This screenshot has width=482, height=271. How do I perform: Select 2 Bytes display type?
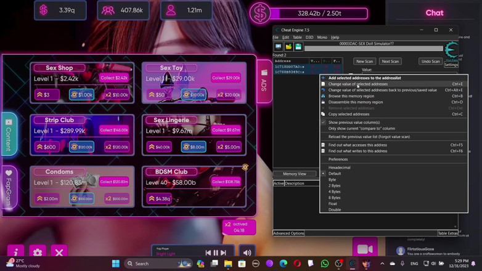394,185
